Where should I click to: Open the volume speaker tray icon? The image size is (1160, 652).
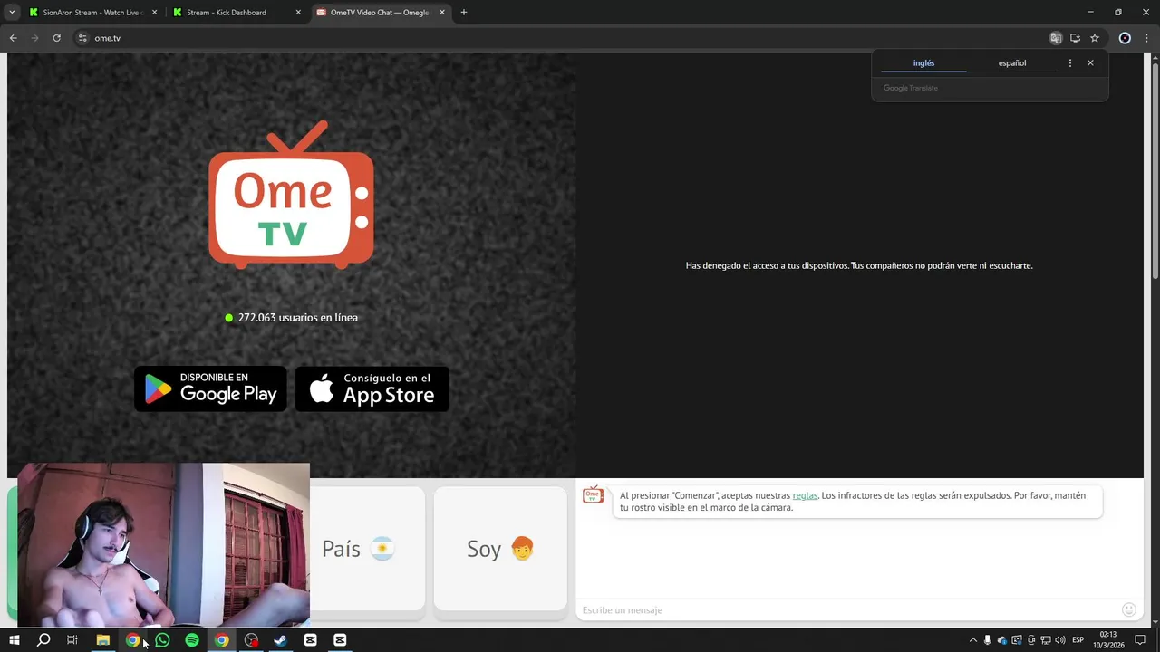[x=1060, y=640]
